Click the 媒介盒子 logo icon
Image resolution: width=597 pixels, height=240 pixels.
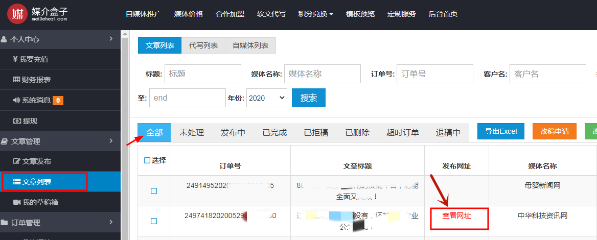click(17, 14)
